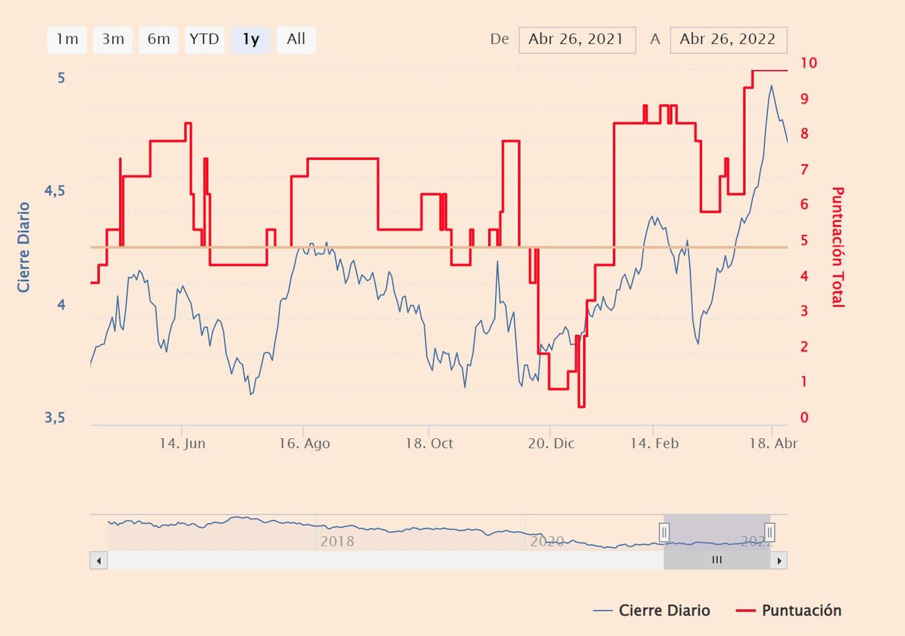Select the 3m range button
This screenshot has height=636, width=905.
pyautogui.click(x=113, y=39)
